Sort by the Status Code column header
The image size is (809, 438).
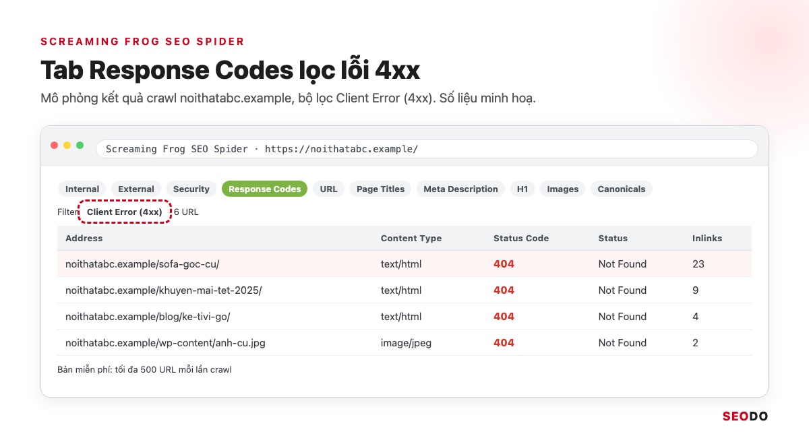pos(521,238)
